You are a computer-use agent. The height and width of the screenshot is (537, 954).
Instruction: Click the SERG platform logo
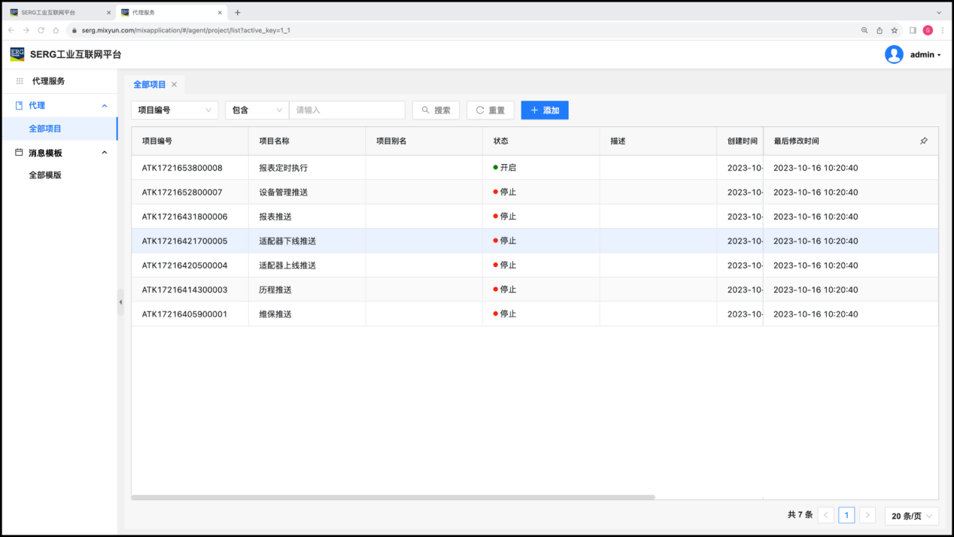17,54
